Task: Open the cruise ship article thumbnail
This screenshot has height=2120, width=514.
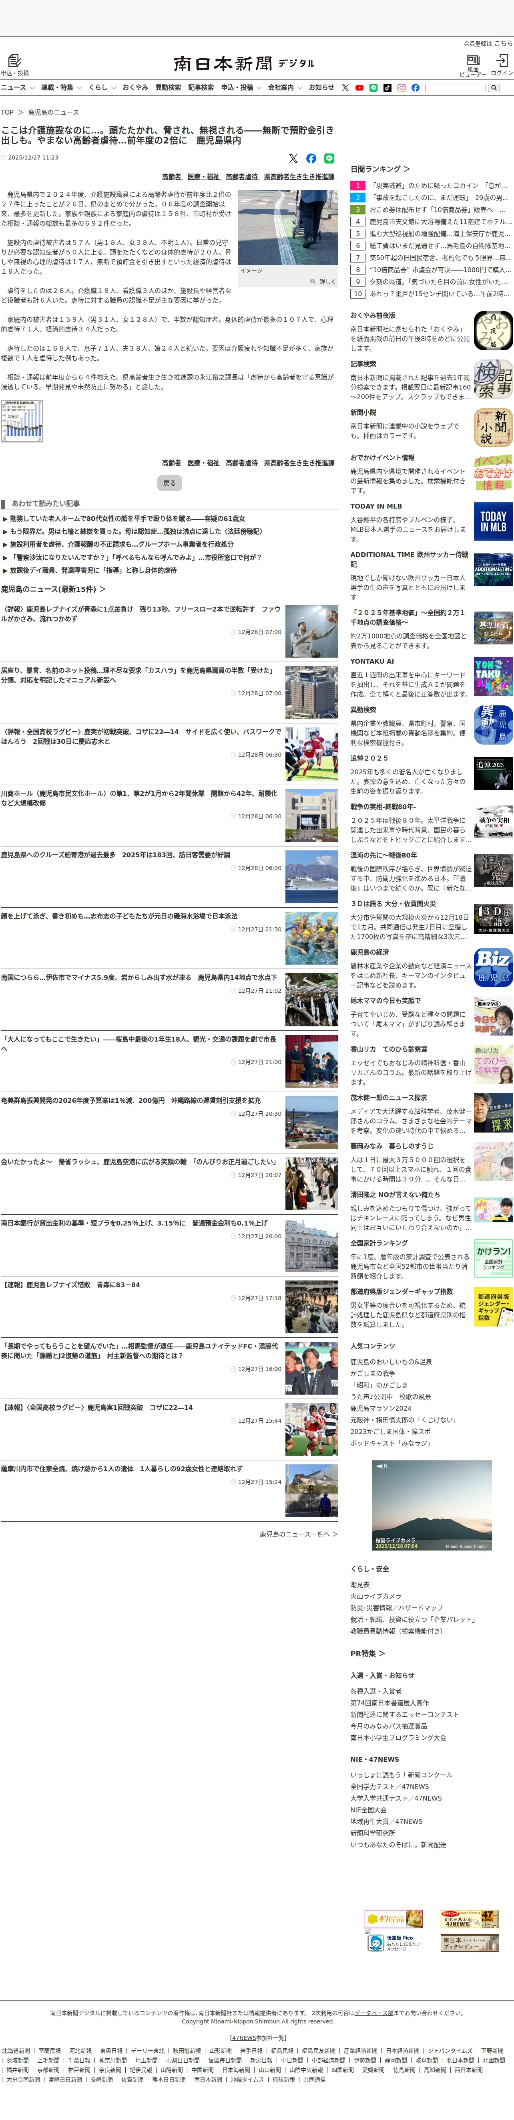Action: (x=312, y=877)
